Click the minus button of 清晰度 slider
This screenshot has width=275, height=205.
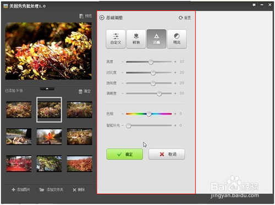[123, 93]
